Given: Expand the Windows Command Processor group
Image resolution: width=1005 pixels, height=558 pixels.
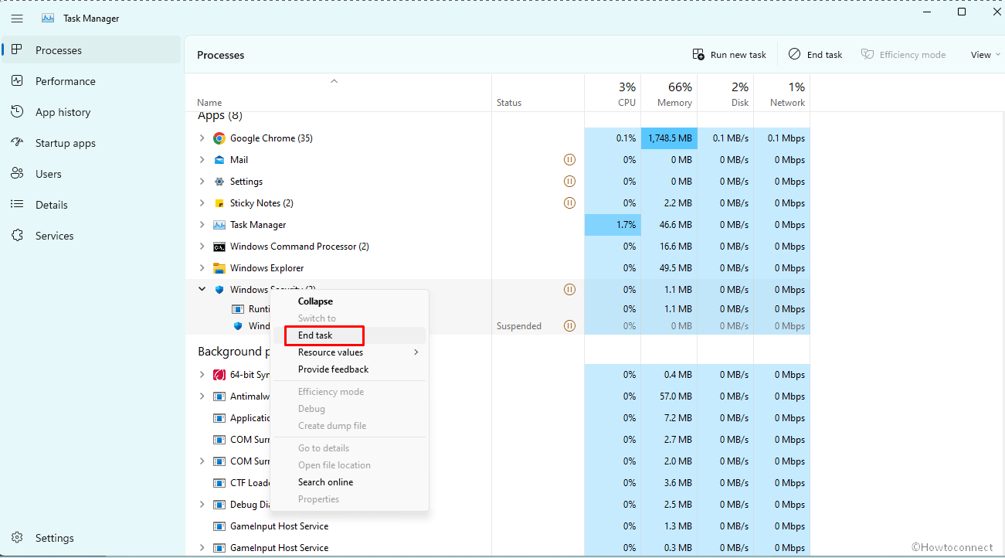Looking at the screenshot, I should pos(202,247).
